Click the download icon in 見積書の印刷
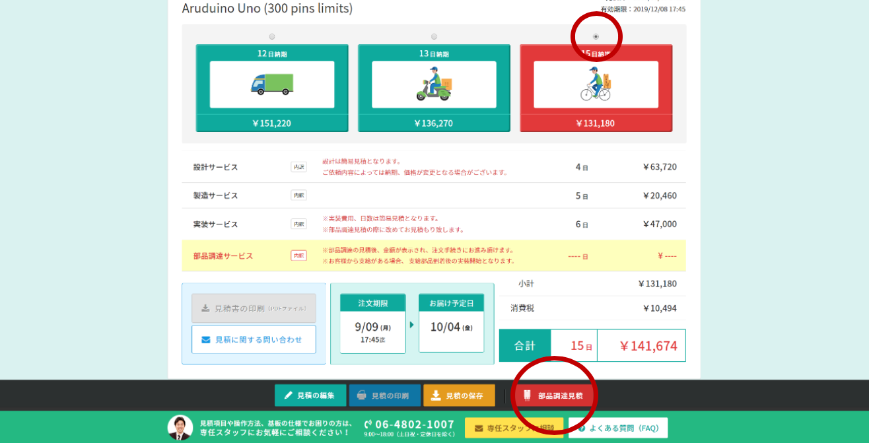 [x=205, y=308]
